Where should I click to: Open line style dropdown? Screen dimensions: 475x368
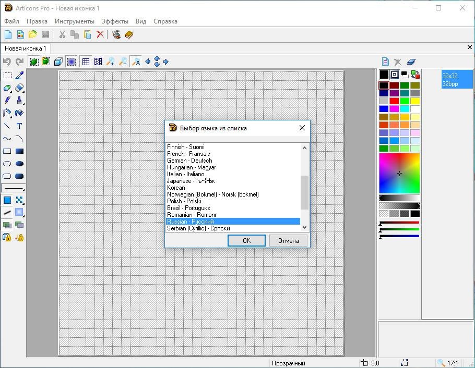(14, 188)
